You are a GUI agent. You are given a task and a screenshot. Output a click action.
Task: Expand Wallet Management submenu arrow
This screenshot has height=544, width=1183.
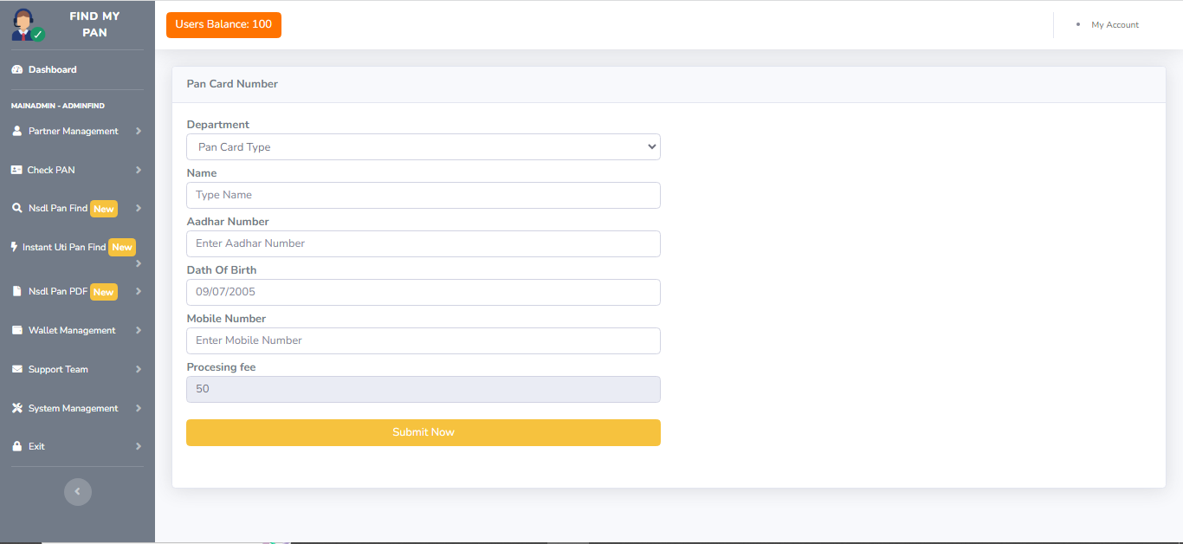138,330
